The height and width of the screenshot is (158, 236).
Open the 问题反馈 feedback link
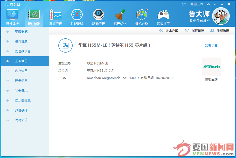point(197,4)
